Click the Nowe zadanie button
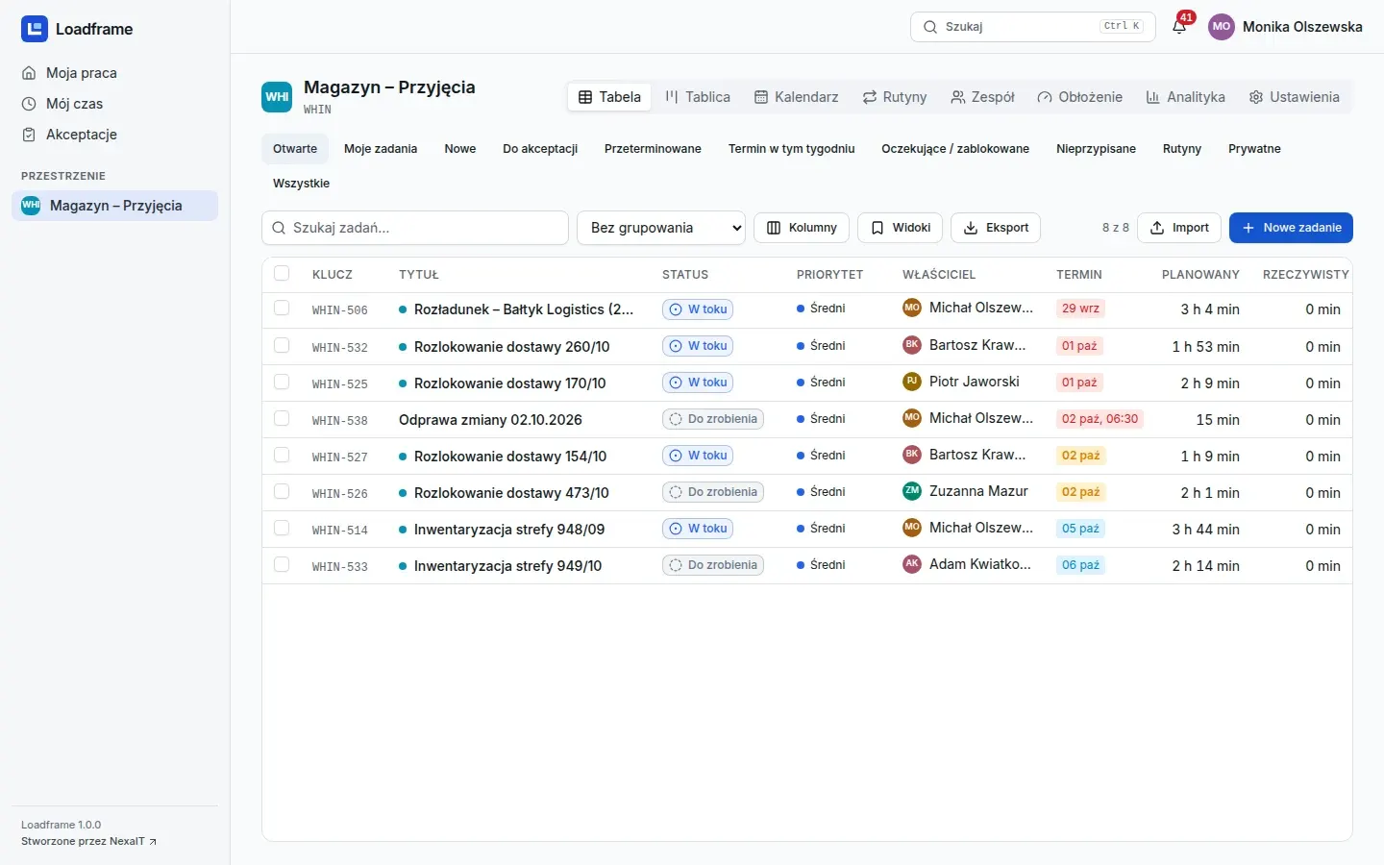1384x865 pixels. point(1291,228)
